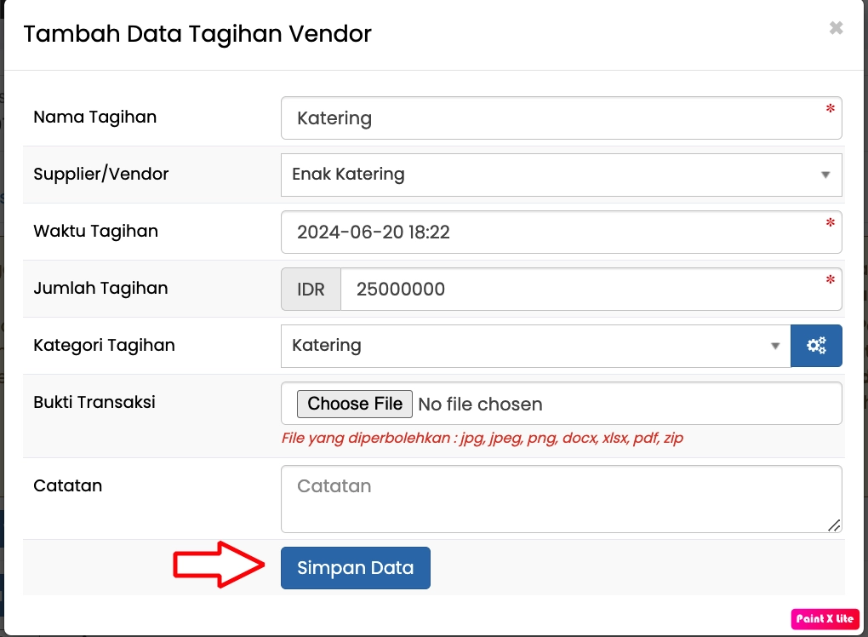Click the Bukti Transaksi label
Screen dimensions: 868x637
(x=94, y=402)
